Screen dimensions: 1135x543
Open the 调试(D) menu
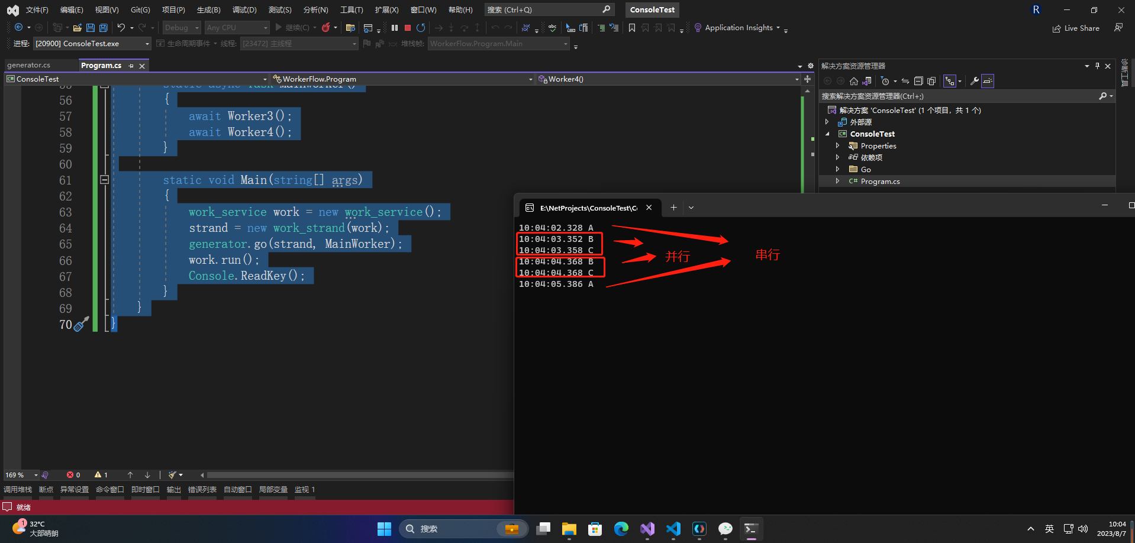tap(244, 9)
